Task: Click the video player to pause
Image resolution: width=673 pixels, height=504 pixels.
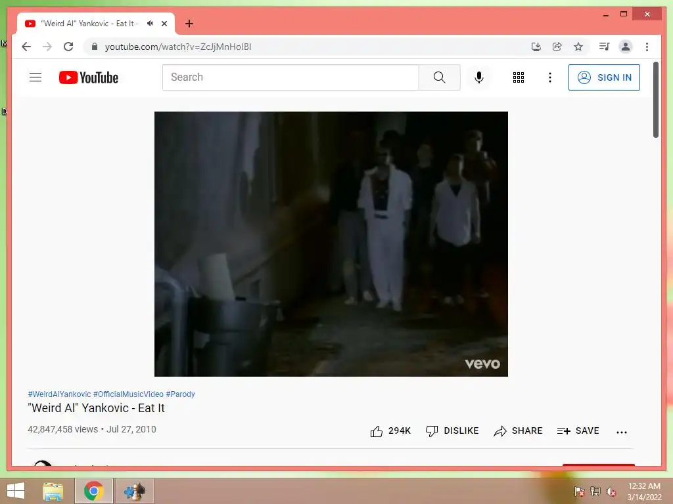Action: (x=331, y=244)
